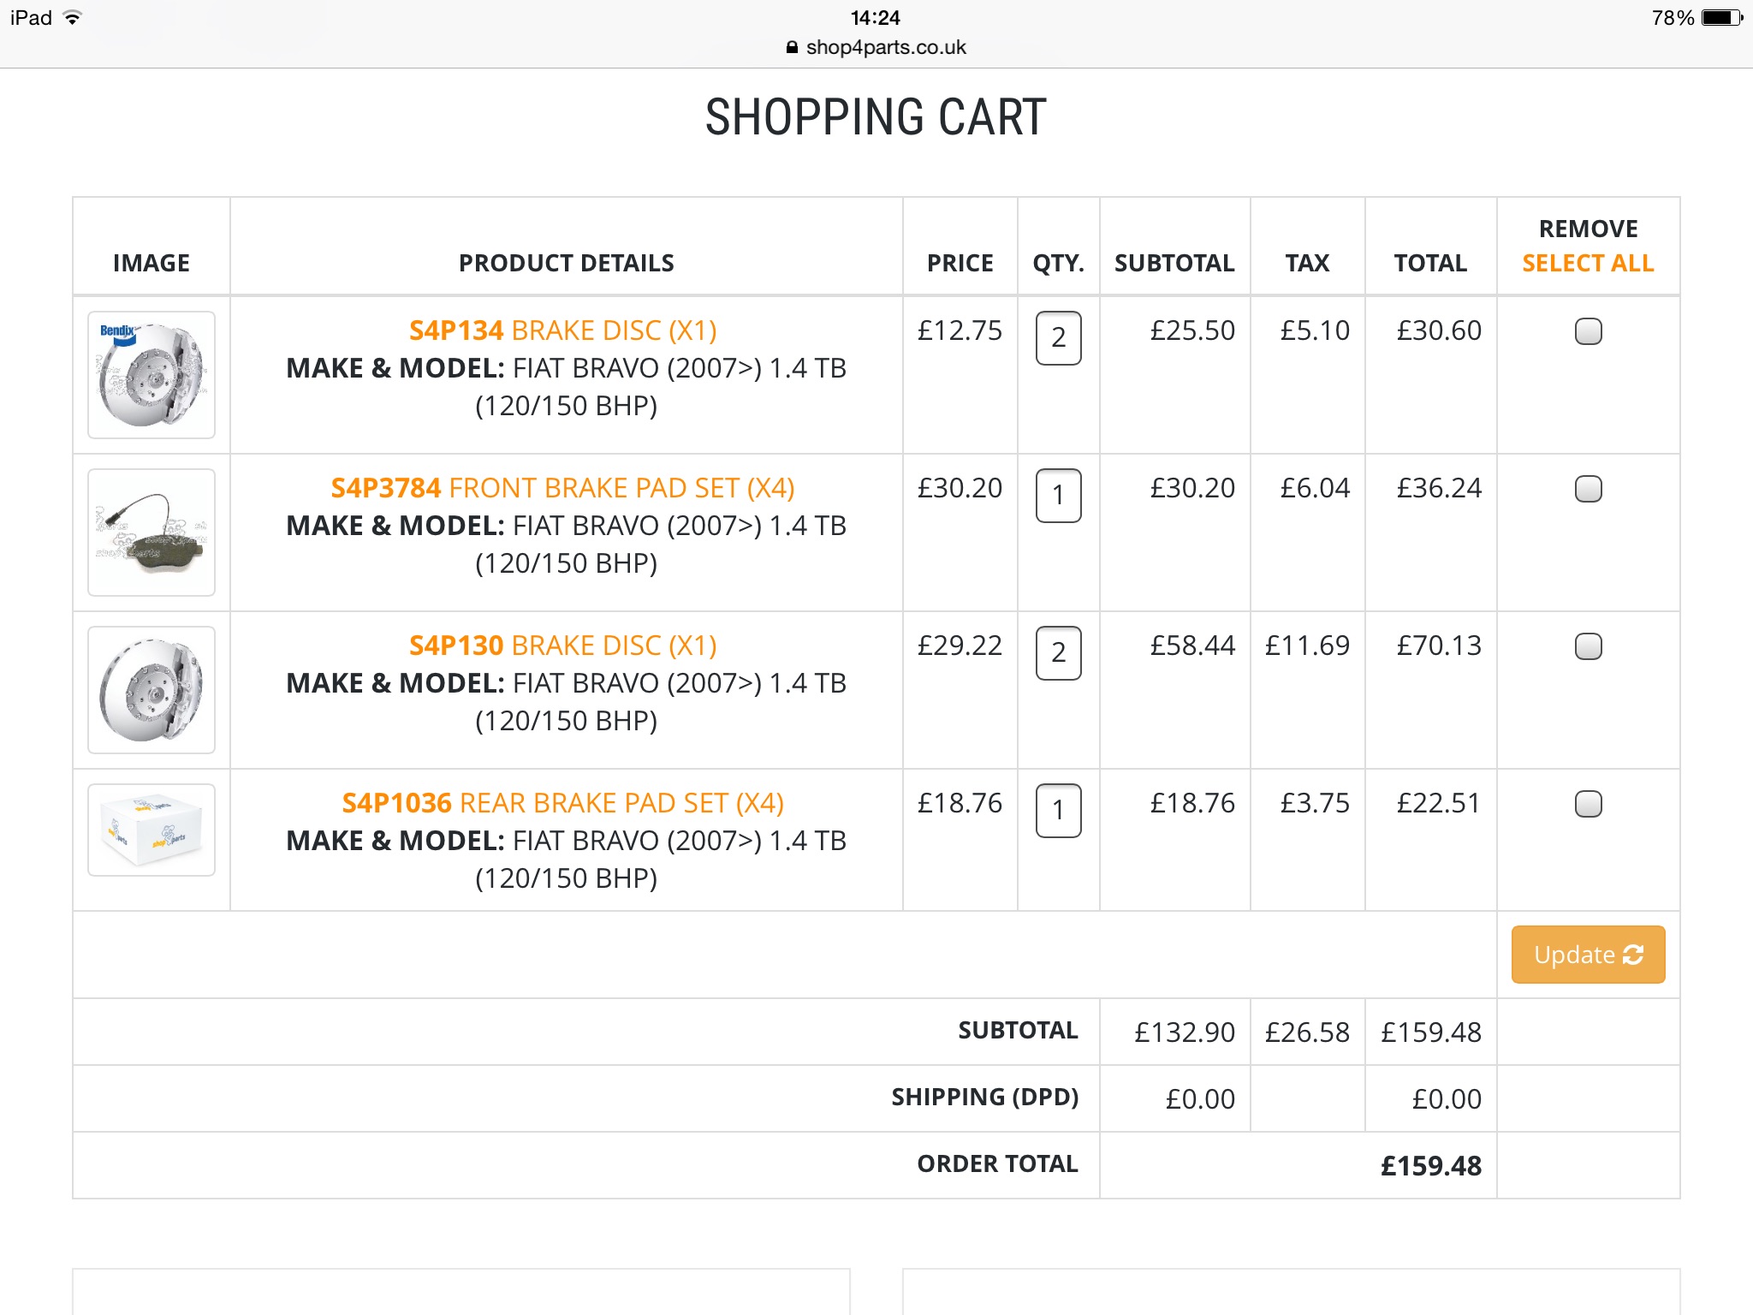Open the S4P134 BRAKE DISC product link
This screenshot has height=1315, width=1753.
point(562,330)
